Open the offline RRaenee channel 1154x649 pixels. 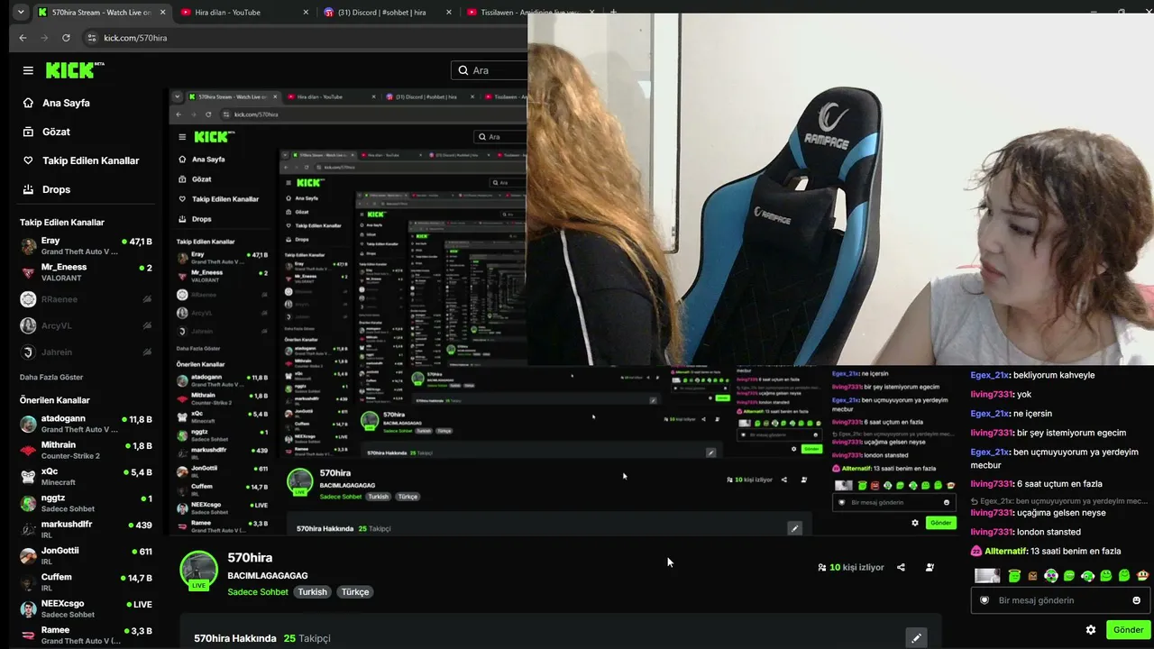click(x=87, y=299)
